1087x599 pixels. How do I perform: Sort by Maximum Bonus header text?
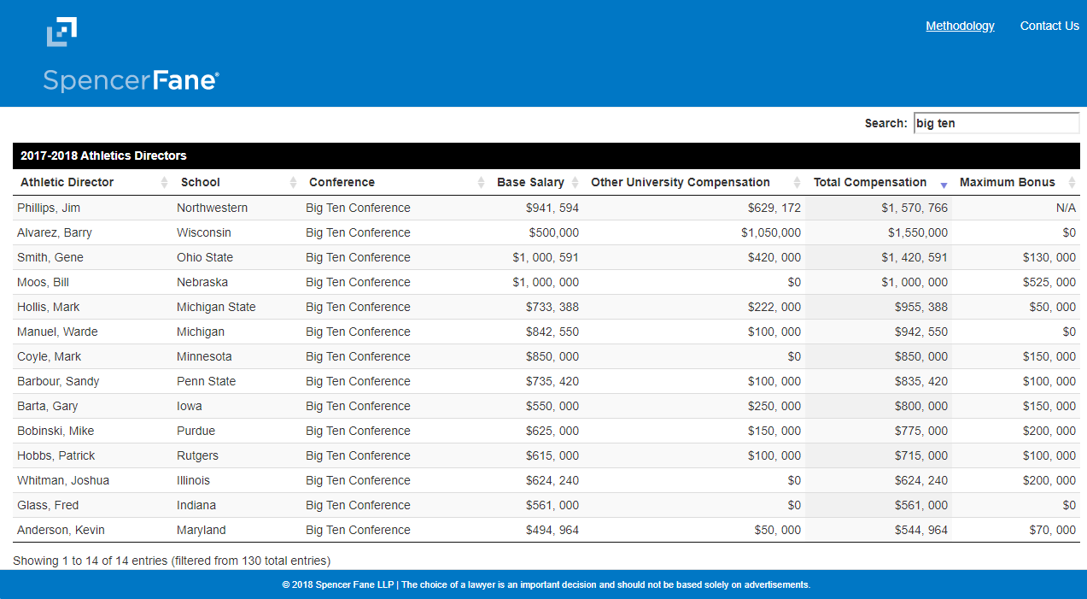(x=1007, y=182)
